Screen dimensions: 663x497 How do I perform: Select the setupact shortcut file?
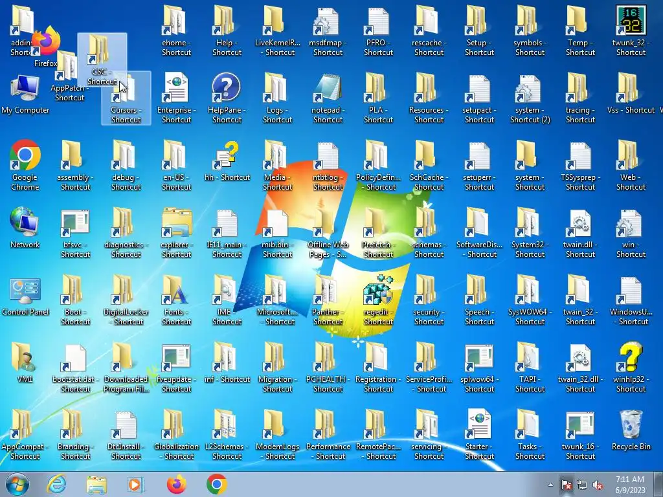pos(479,98)
